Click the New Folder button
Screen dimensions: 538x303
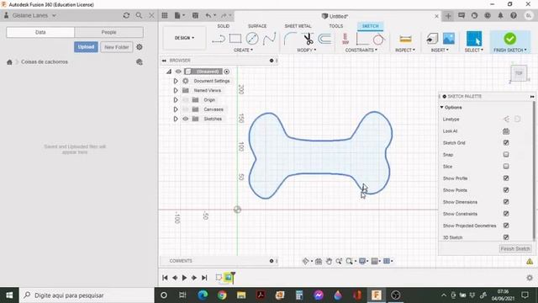(117, 47)
